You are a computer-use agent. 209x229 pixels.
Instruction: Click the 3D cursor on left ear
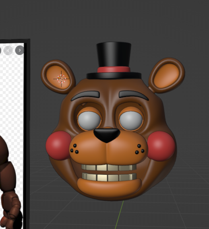tap(61, 79)
